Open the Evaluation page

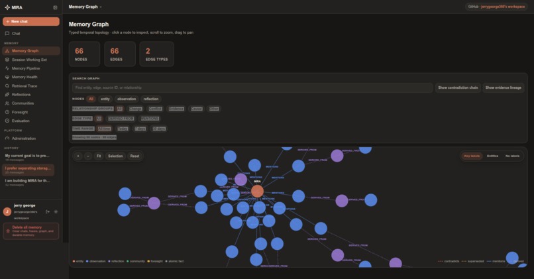tap(31, 121)
